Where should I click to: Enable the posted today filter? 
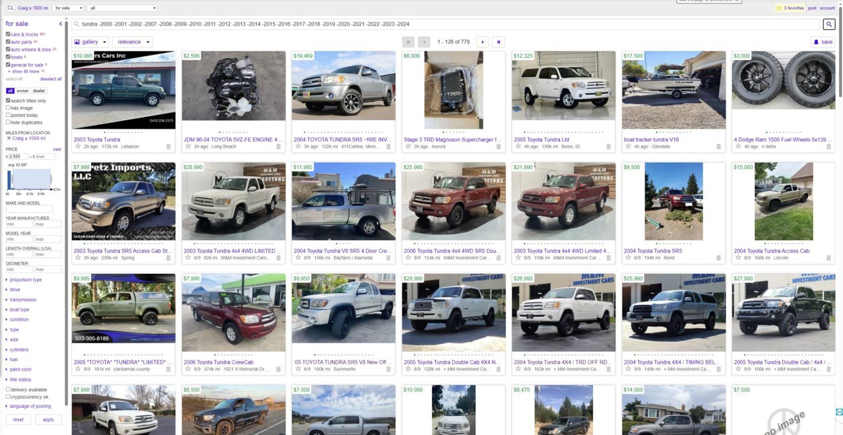(x=8, y=115)
